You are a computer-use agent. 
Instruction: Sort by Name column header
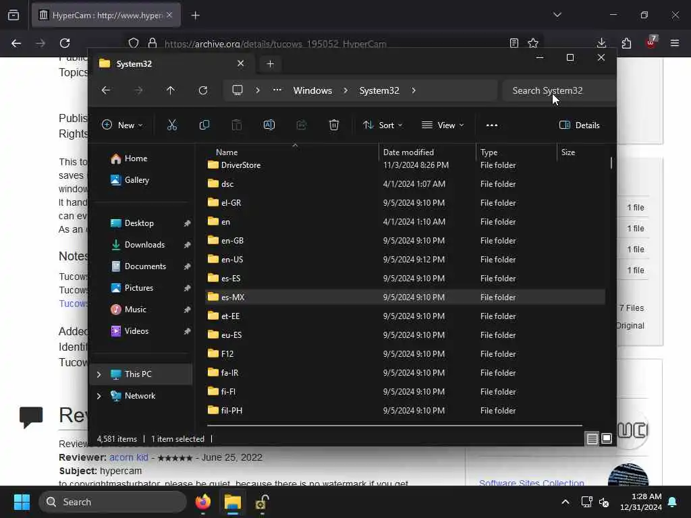click(227, 152)
